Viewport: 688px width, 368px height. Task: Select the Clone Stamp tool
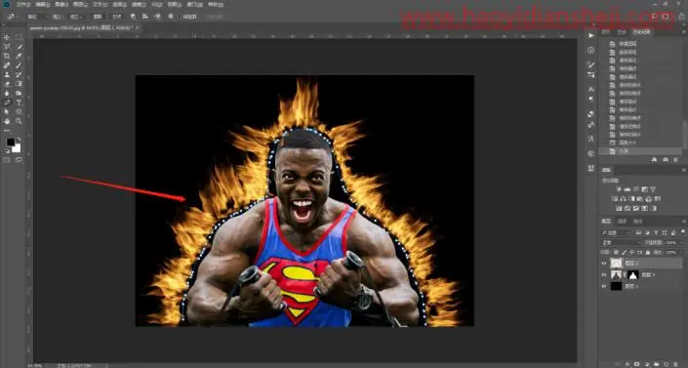(7, 74)
